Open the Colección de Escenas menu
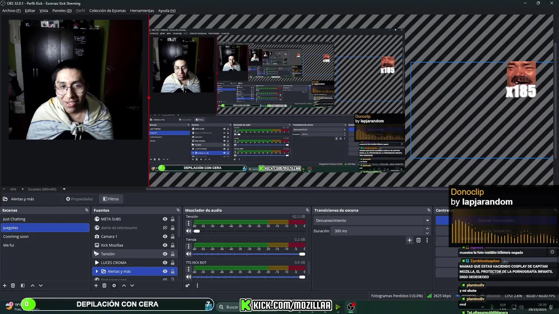559x314 pixels. pyautogui.click(x=107, y=10)
